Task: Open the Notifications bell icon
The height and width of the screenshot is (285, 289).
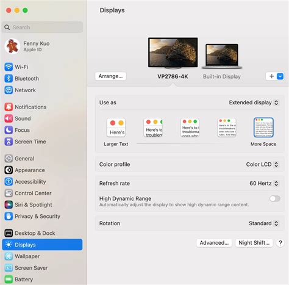Action: [x=9, y=107]
